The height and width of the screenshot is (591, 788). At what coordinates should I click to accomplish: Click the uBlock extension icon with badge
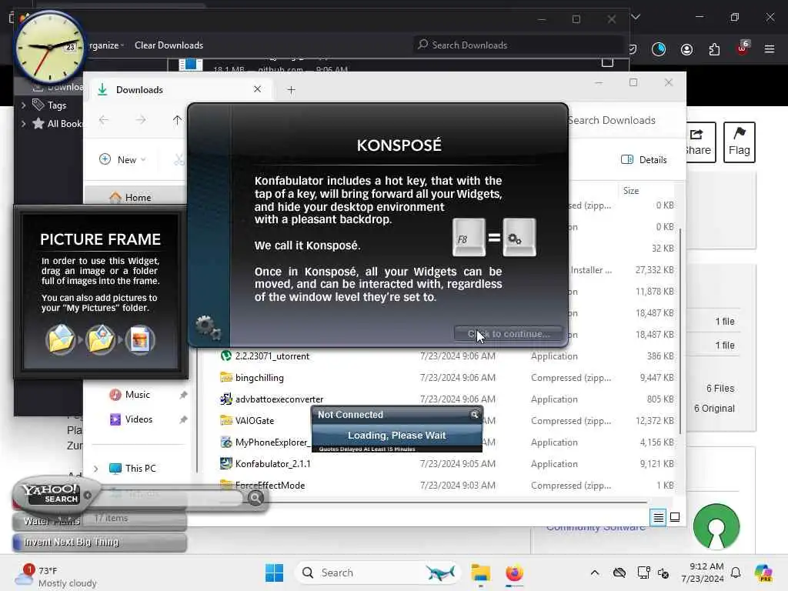(x=743, y=48)
